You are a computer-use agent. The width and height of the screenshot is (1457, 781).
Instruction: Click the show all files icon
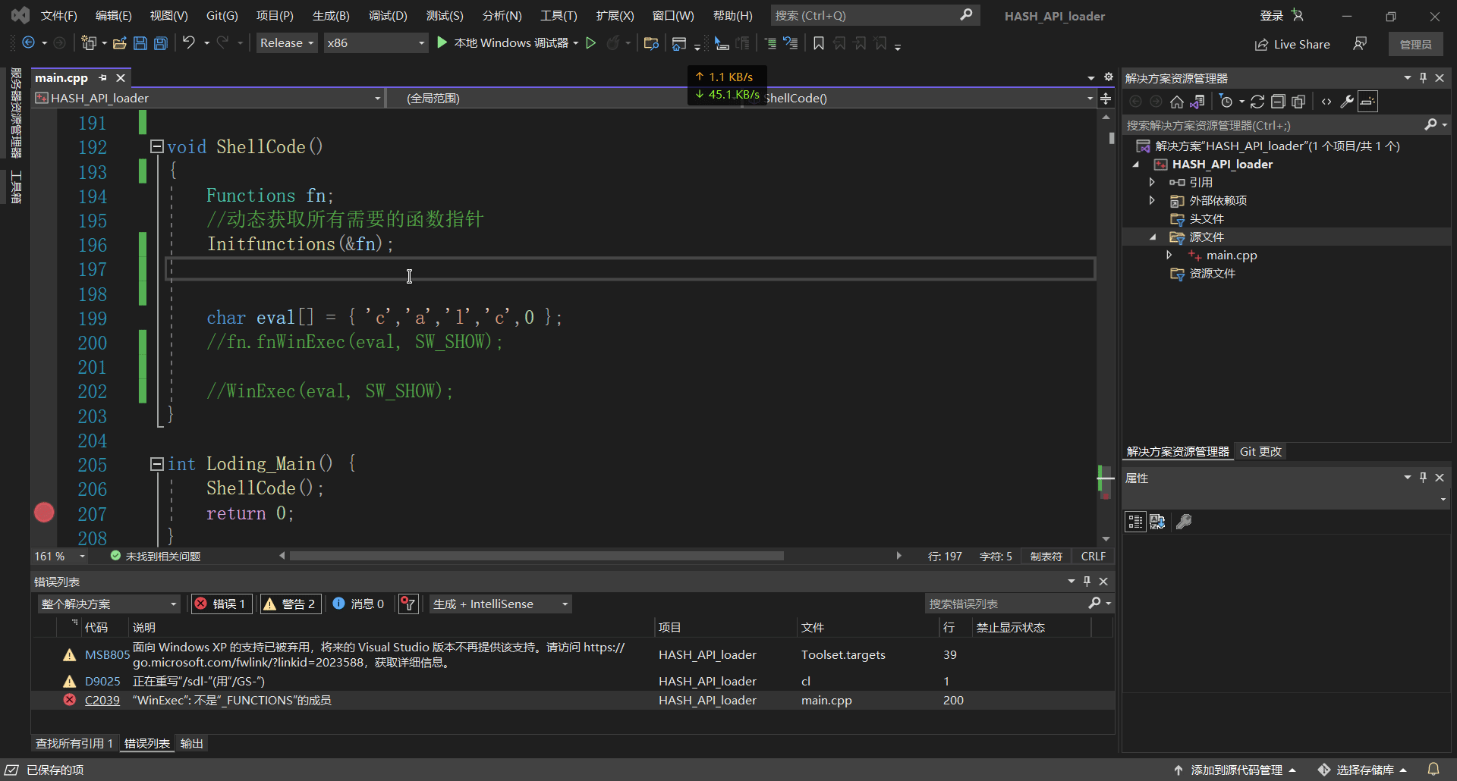tap(1298, 102)
